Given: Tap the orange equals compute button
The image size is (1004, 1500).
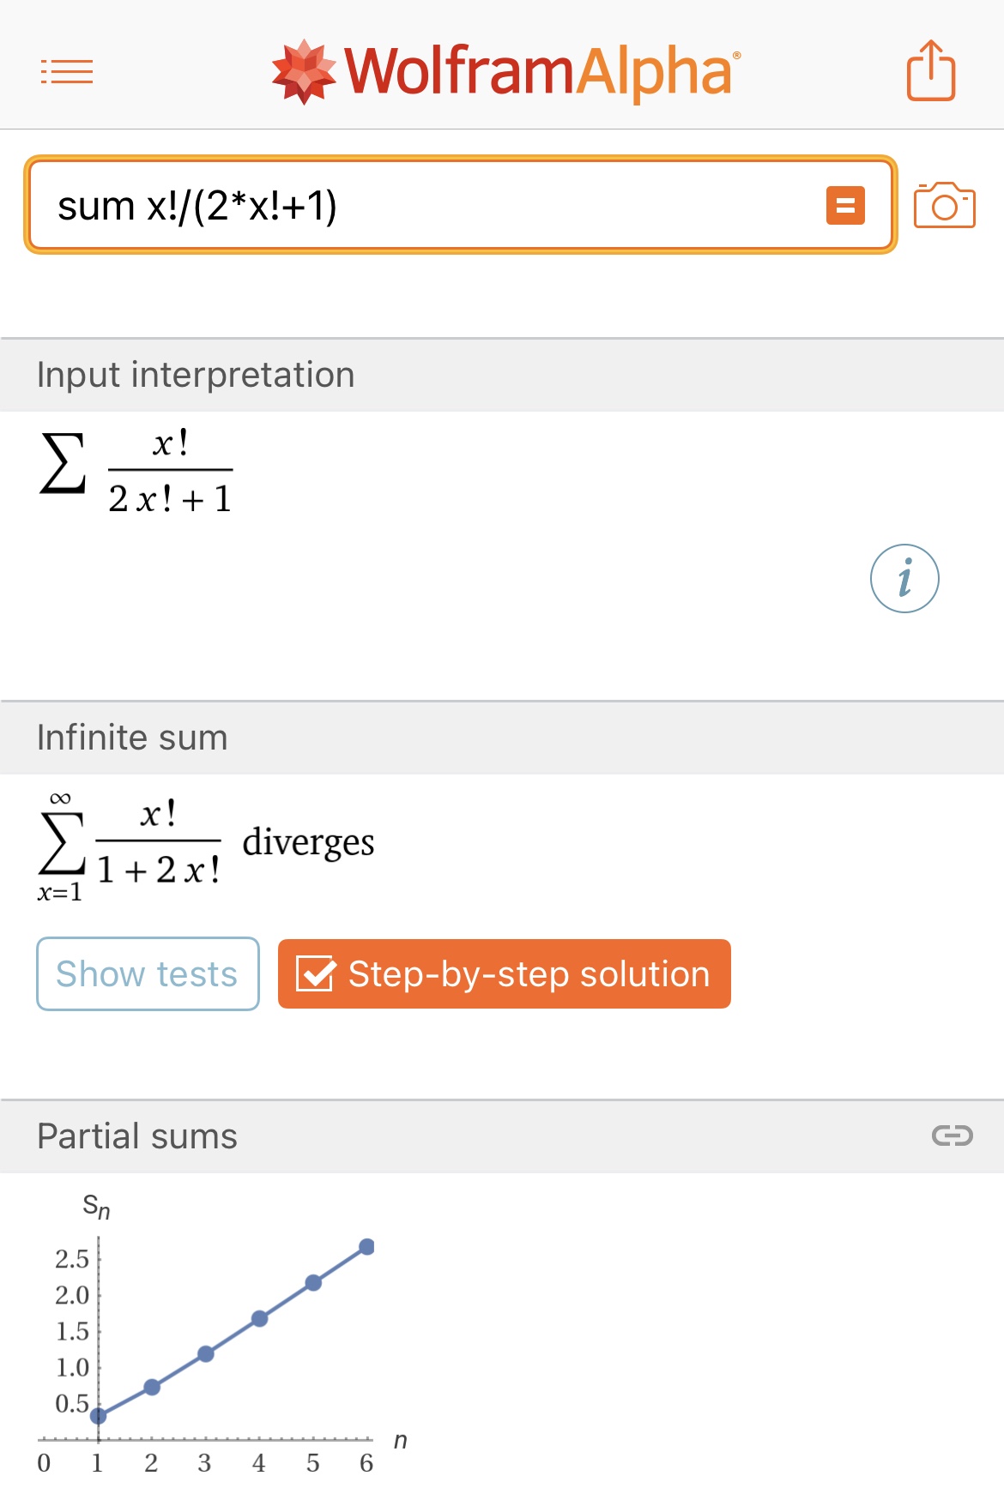Looking at the screenshot, I should click(844, 206).
